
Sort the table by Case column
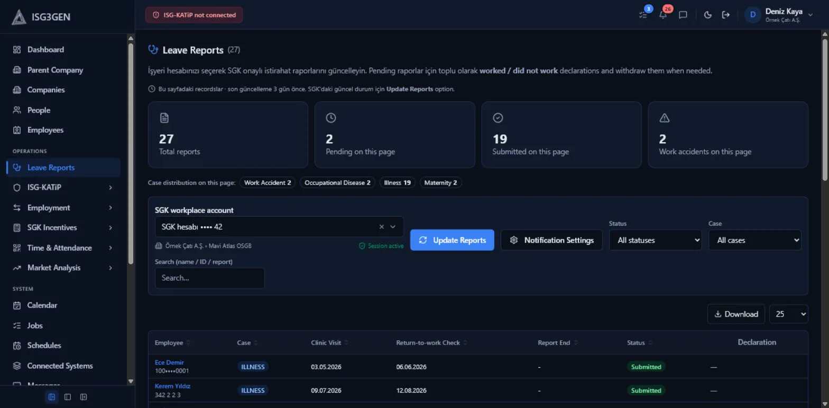click(247, 343)
